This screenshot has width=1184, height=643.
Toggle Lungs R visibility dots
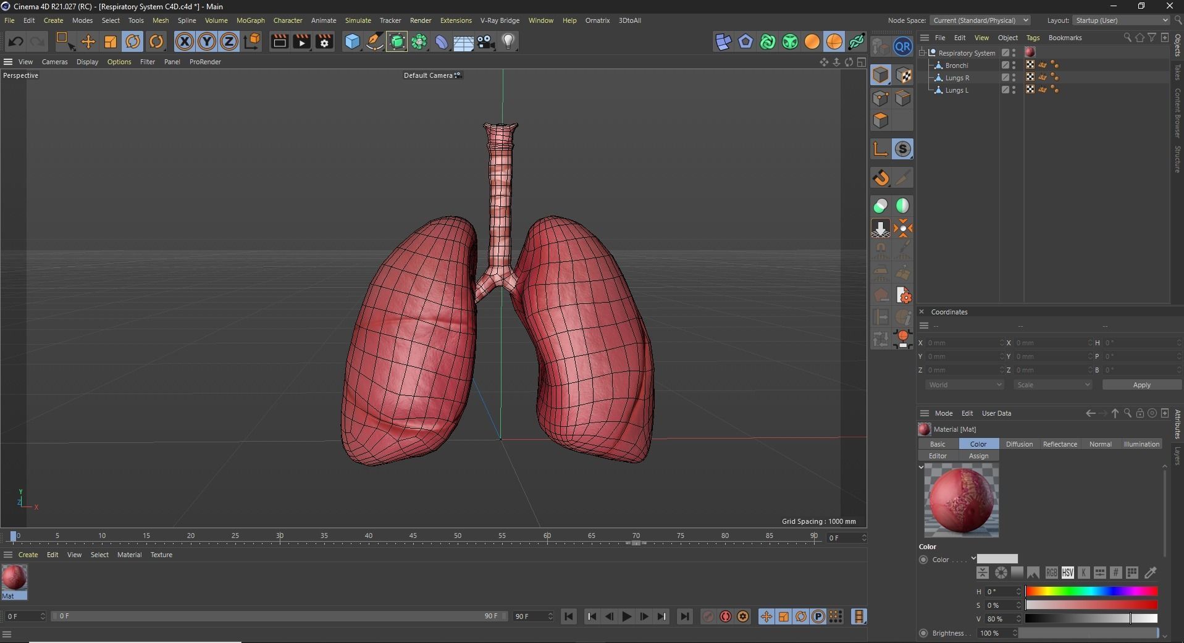click(1014, 77)
